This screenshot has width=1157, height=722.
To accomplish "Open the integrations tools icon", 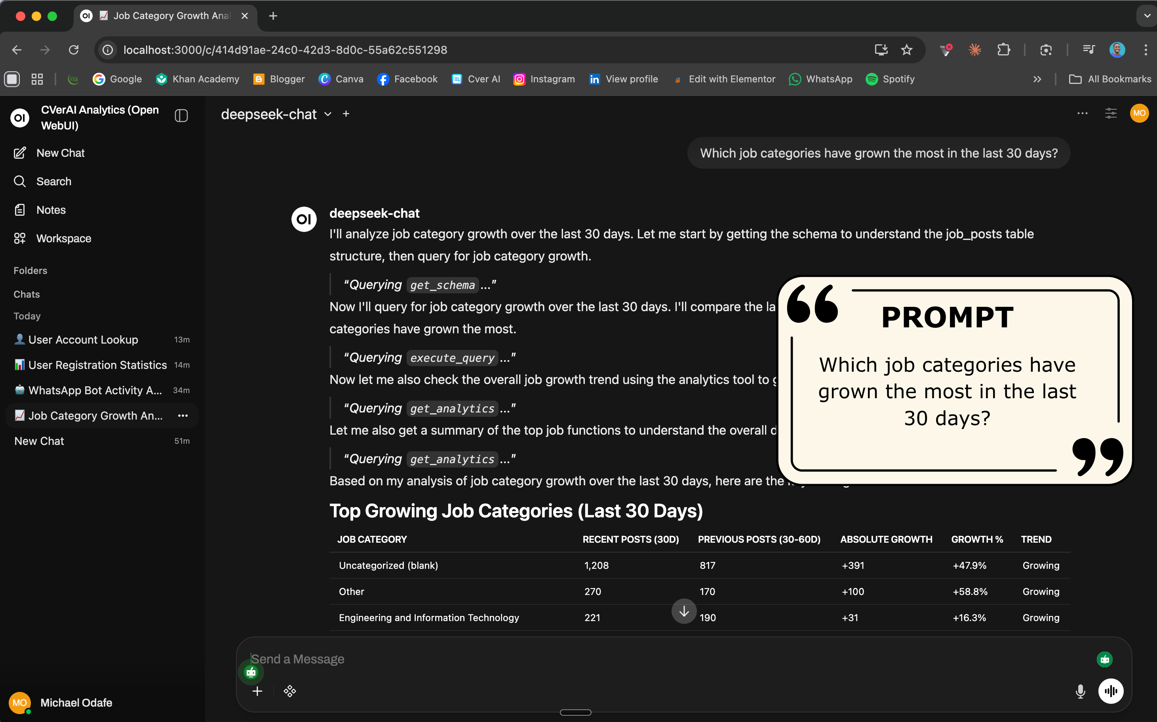I will pos(289,691).
